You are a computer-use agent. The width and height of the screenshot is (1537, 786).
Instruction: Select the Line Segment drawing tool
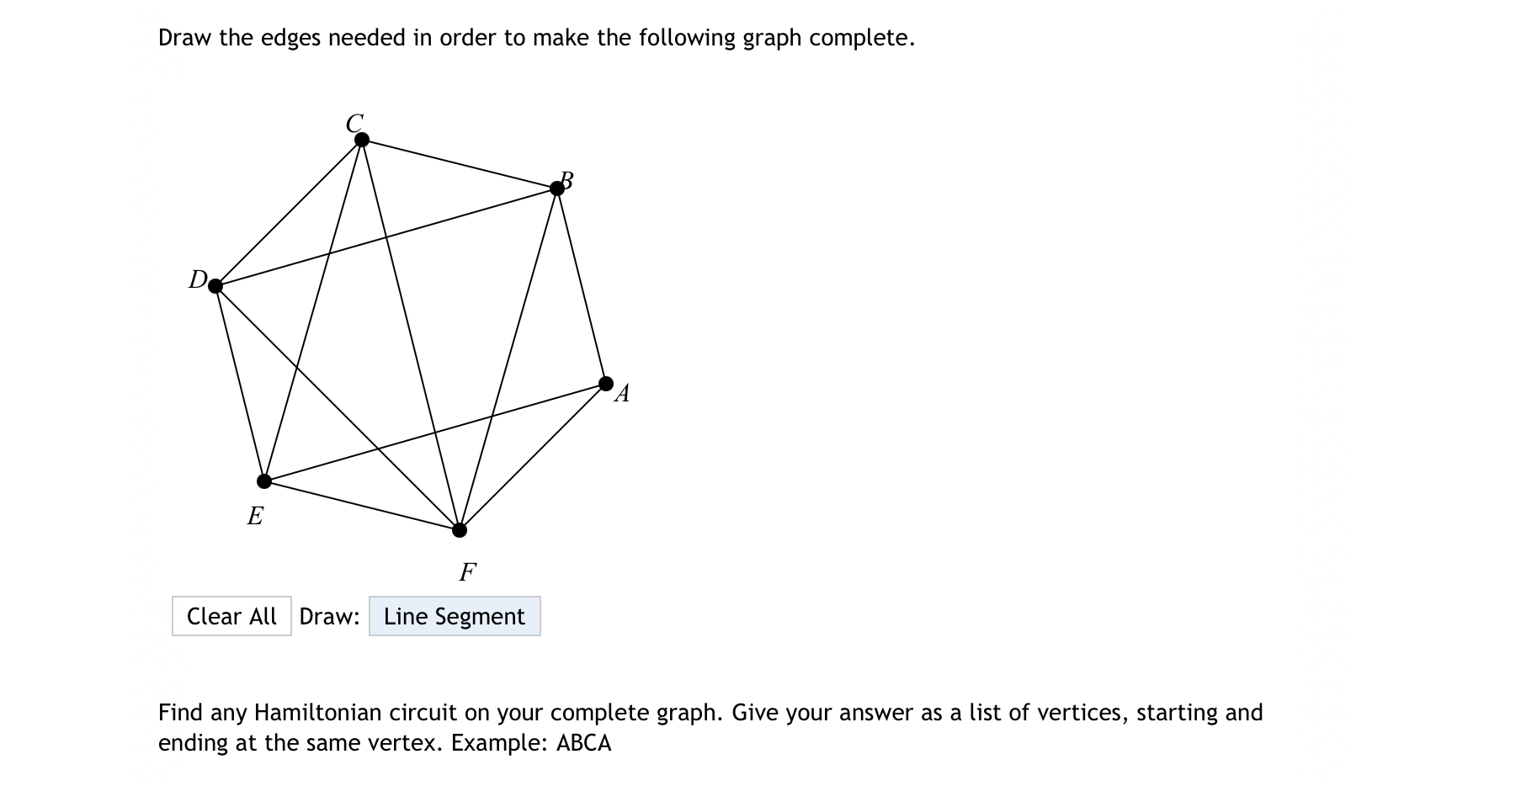click(x=455, y=616)
